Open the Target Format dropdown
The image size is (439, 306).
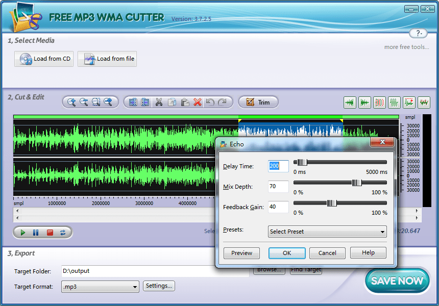tap(100, 287)
